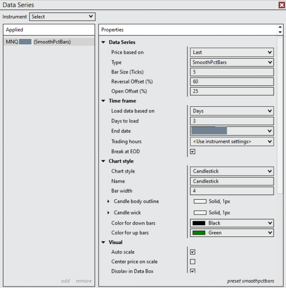Click the Price based on label
This screenshot has width=286, height=288.
click(127, 52)
